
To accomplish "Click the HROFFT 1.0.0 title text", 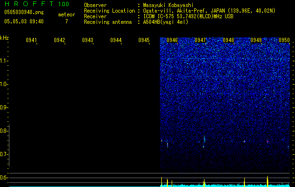I will [x=37, y=4].
